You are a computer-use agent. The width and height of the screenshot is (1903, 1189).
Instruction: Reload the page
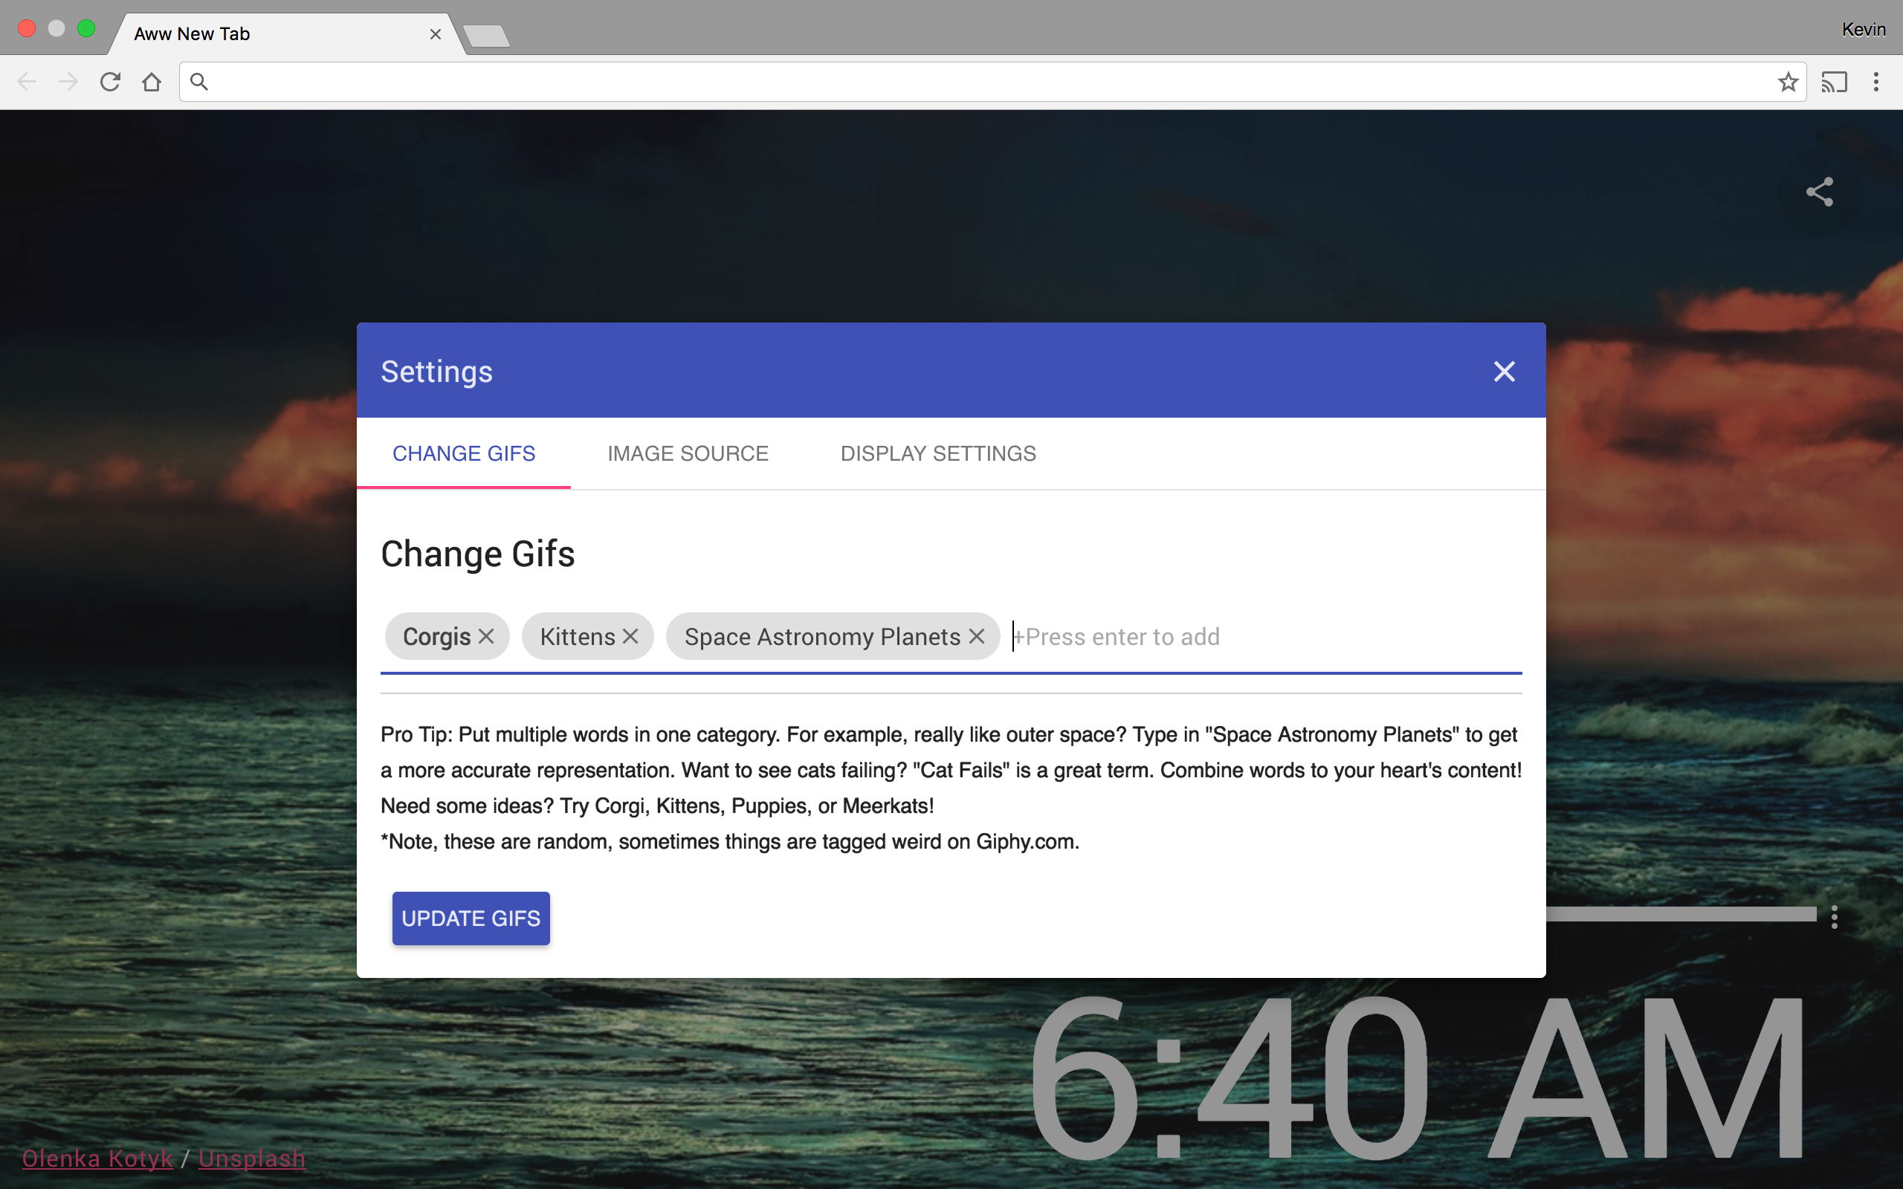[110, 82]
